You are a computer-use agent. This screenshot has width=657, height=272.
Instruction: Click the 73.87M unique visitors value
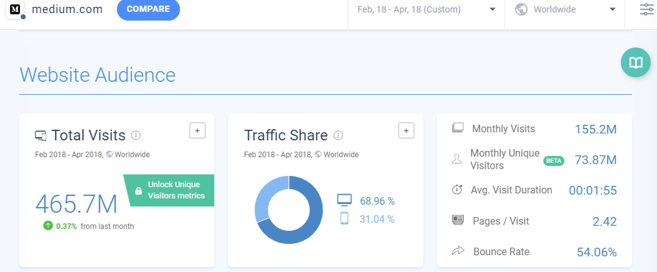595,160
